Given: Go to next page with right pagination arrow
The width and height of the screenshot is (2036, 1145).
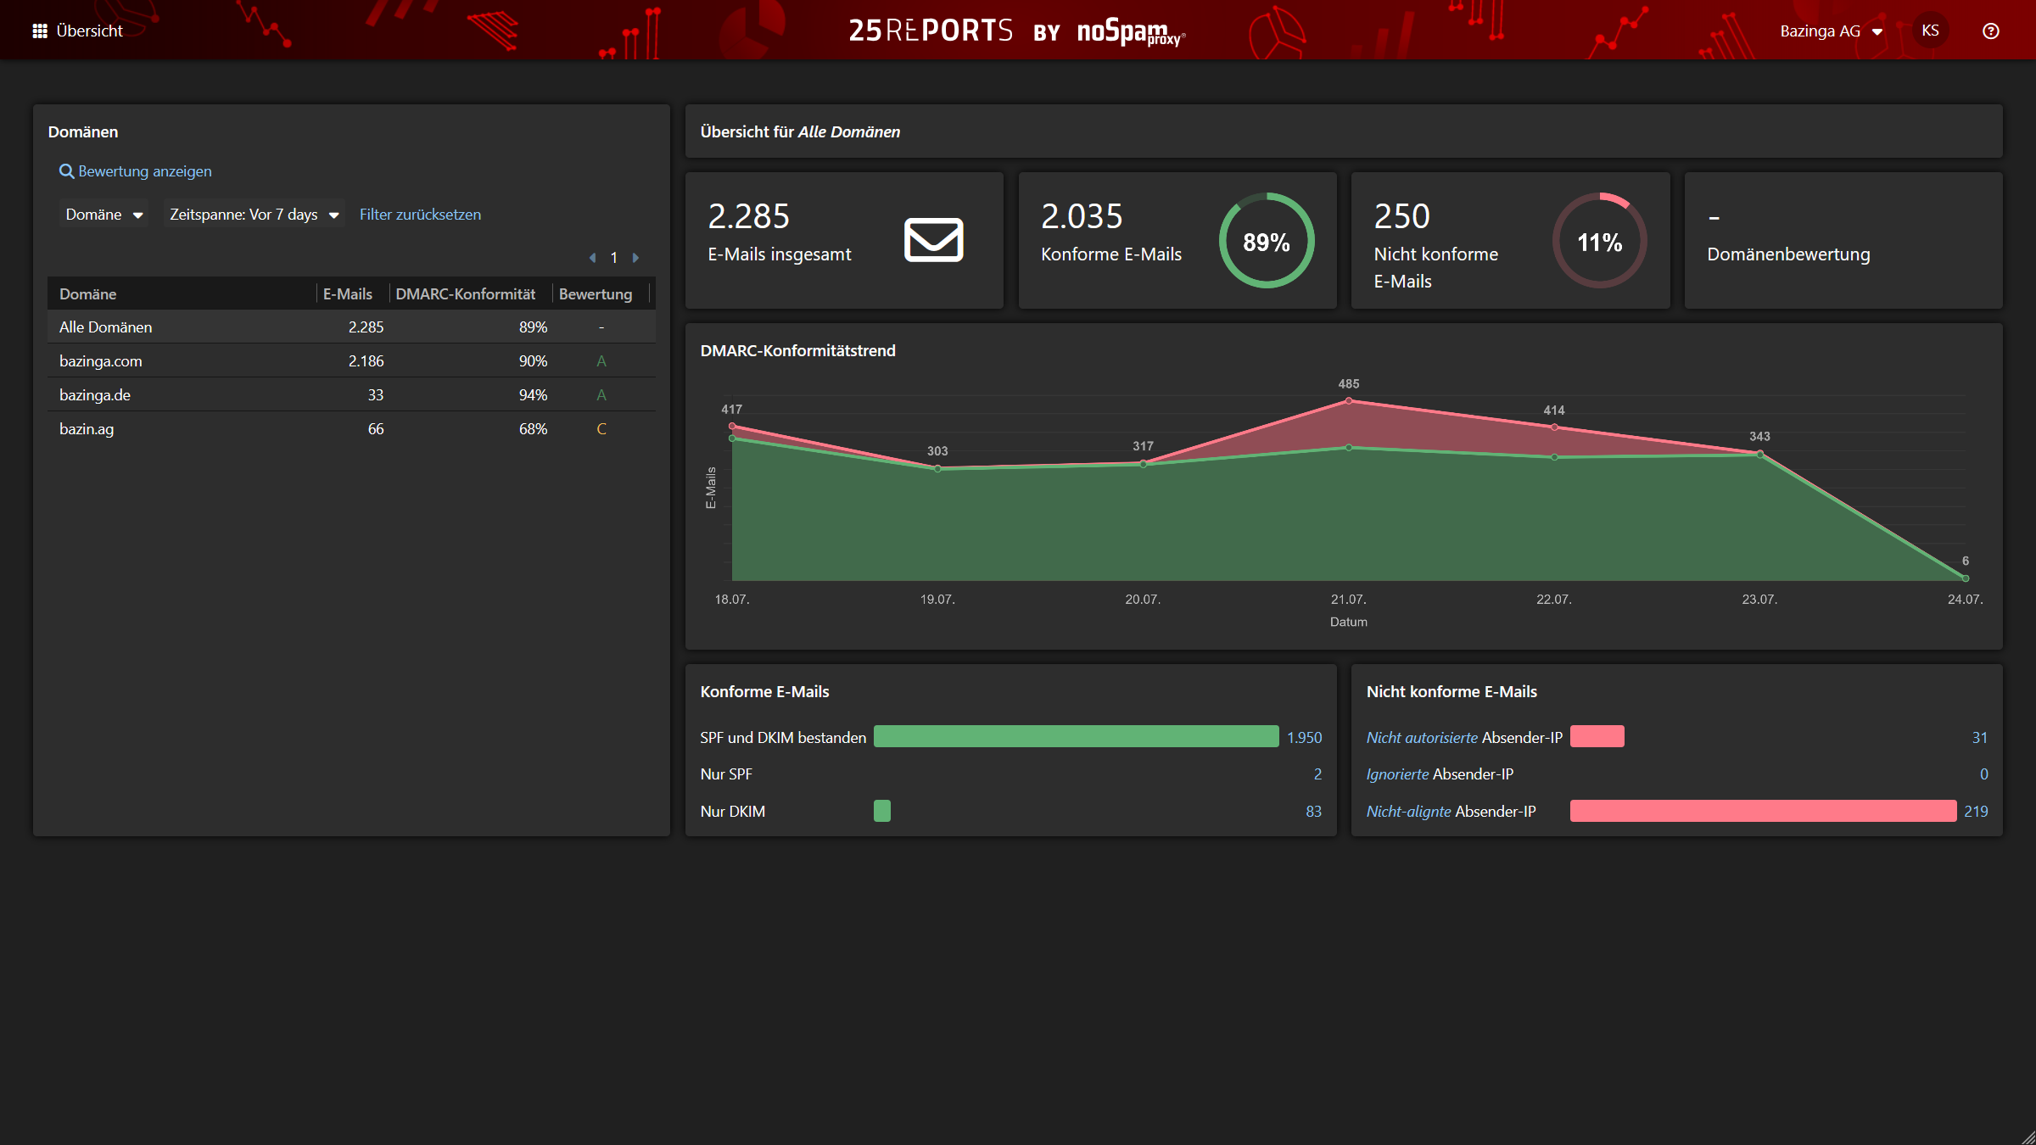Looking at the screenshot, I should point(635,257).
